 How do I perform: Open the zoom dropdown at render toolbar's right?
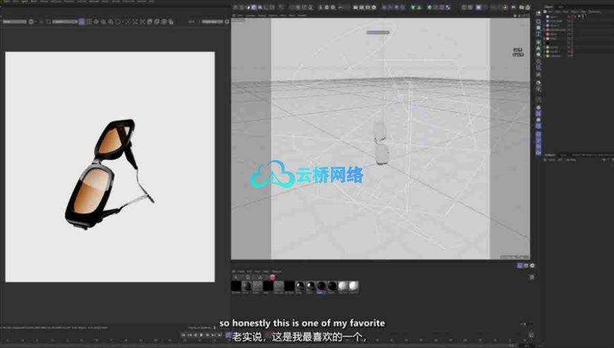pos(213,22)
